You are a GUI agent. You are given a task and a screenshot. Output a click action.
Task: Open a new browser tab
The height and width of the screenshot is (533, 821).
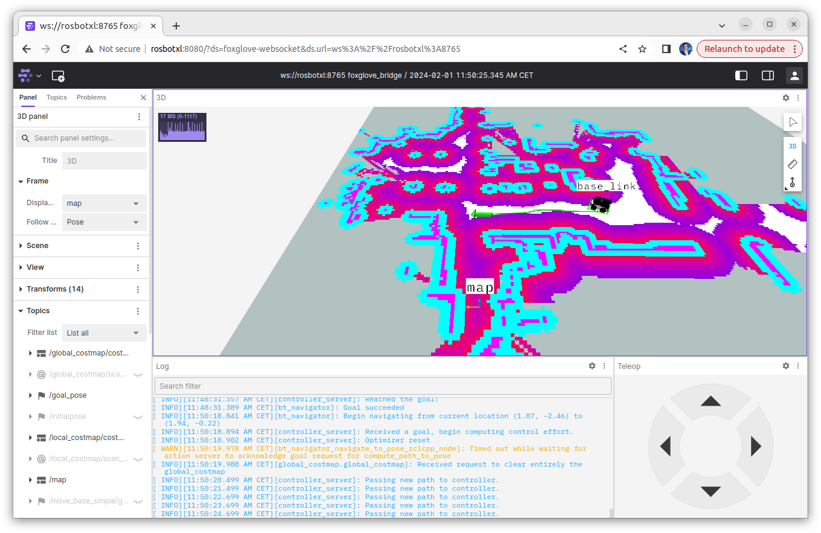tap(176, 26)
